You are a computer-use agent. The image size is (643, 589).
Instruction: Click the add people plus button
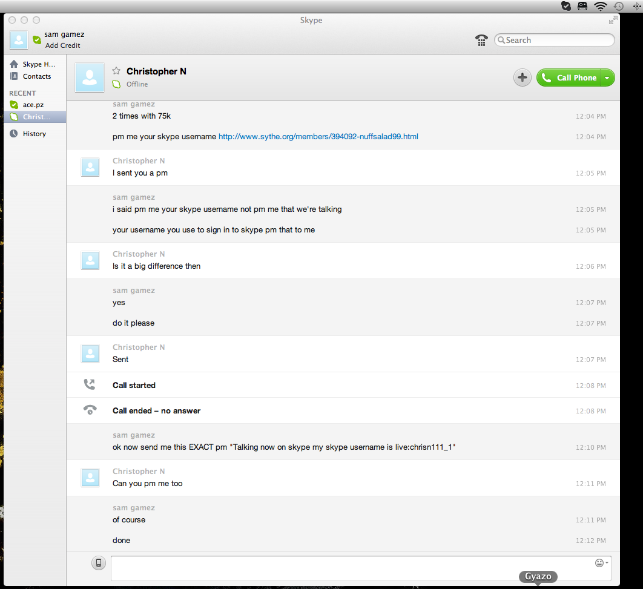(523, 77)
